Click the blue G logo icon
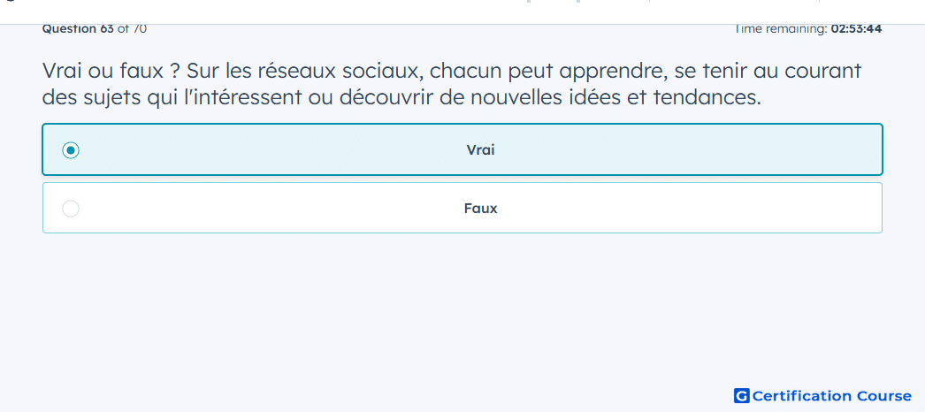 point(742,395)
